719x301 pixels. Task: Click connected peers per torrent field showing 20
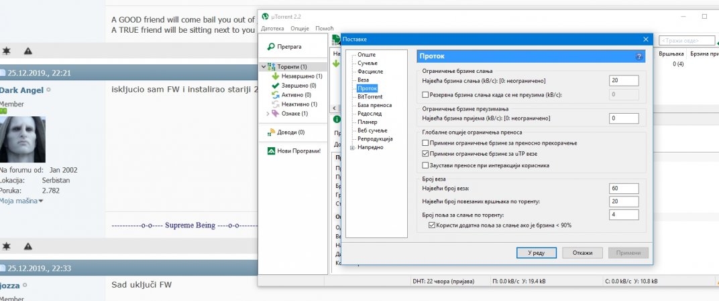[x=624, y=202]
